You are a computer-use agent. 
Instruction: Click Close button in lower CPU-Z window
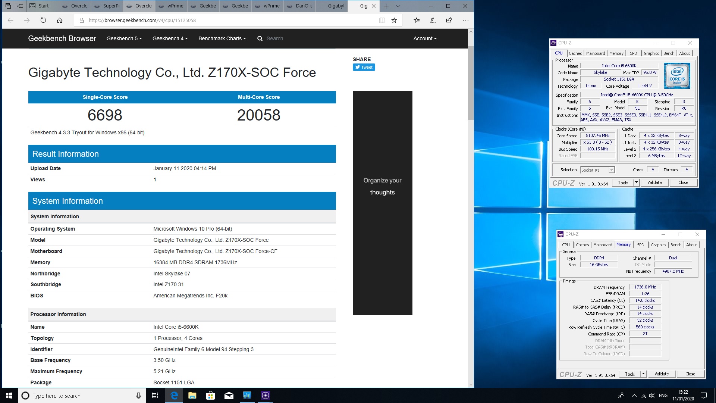coord(690,374)
